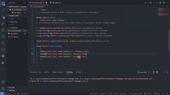Open the Testing flask icon
This screenshot has width=170, height=95.
click(x=3, y=43)
